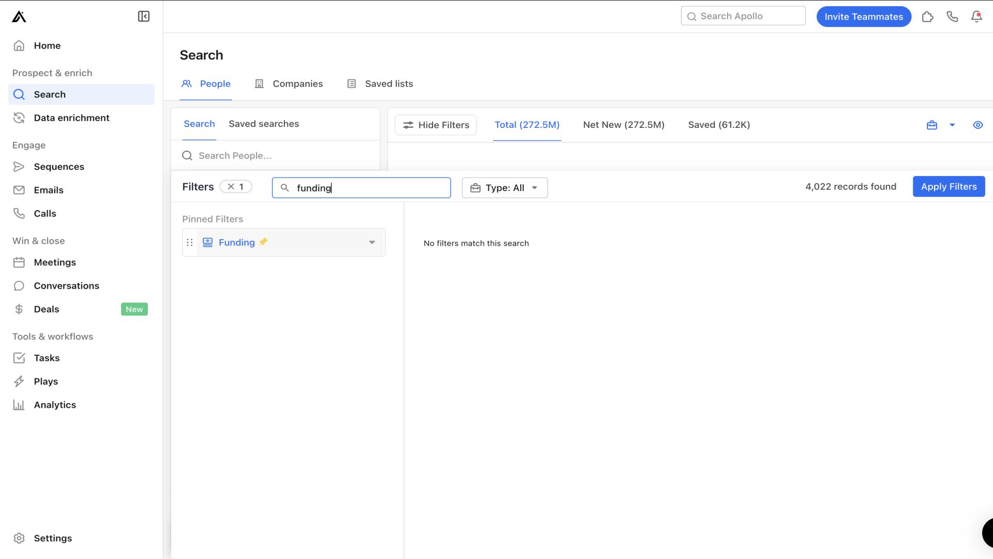Collapse the sidebar with the panel icon
993x559 pixels.
[x=144, y=17]
